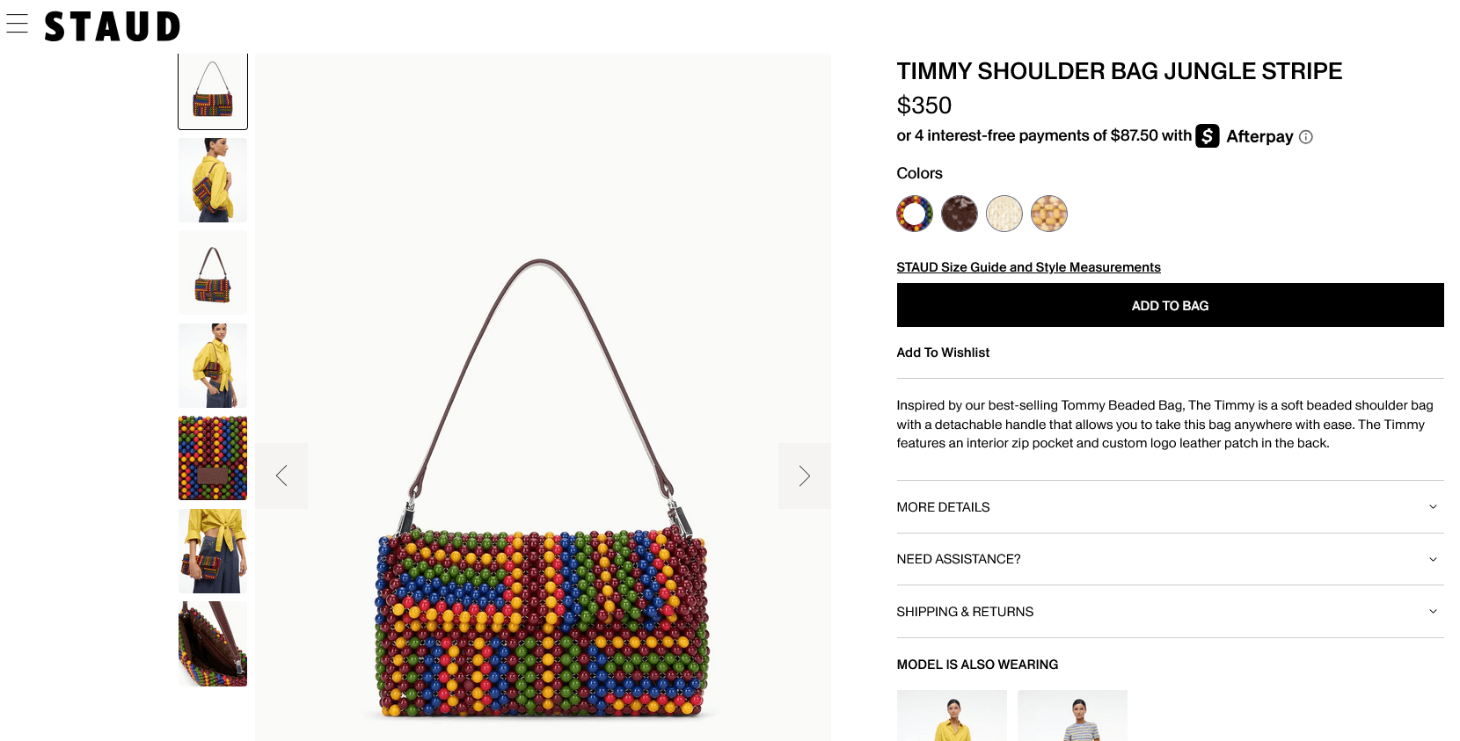Expand the Need Assistance section
The height and width of the screenshot is (741, 1460).
pyautogui.click(x=1170, y=559)
